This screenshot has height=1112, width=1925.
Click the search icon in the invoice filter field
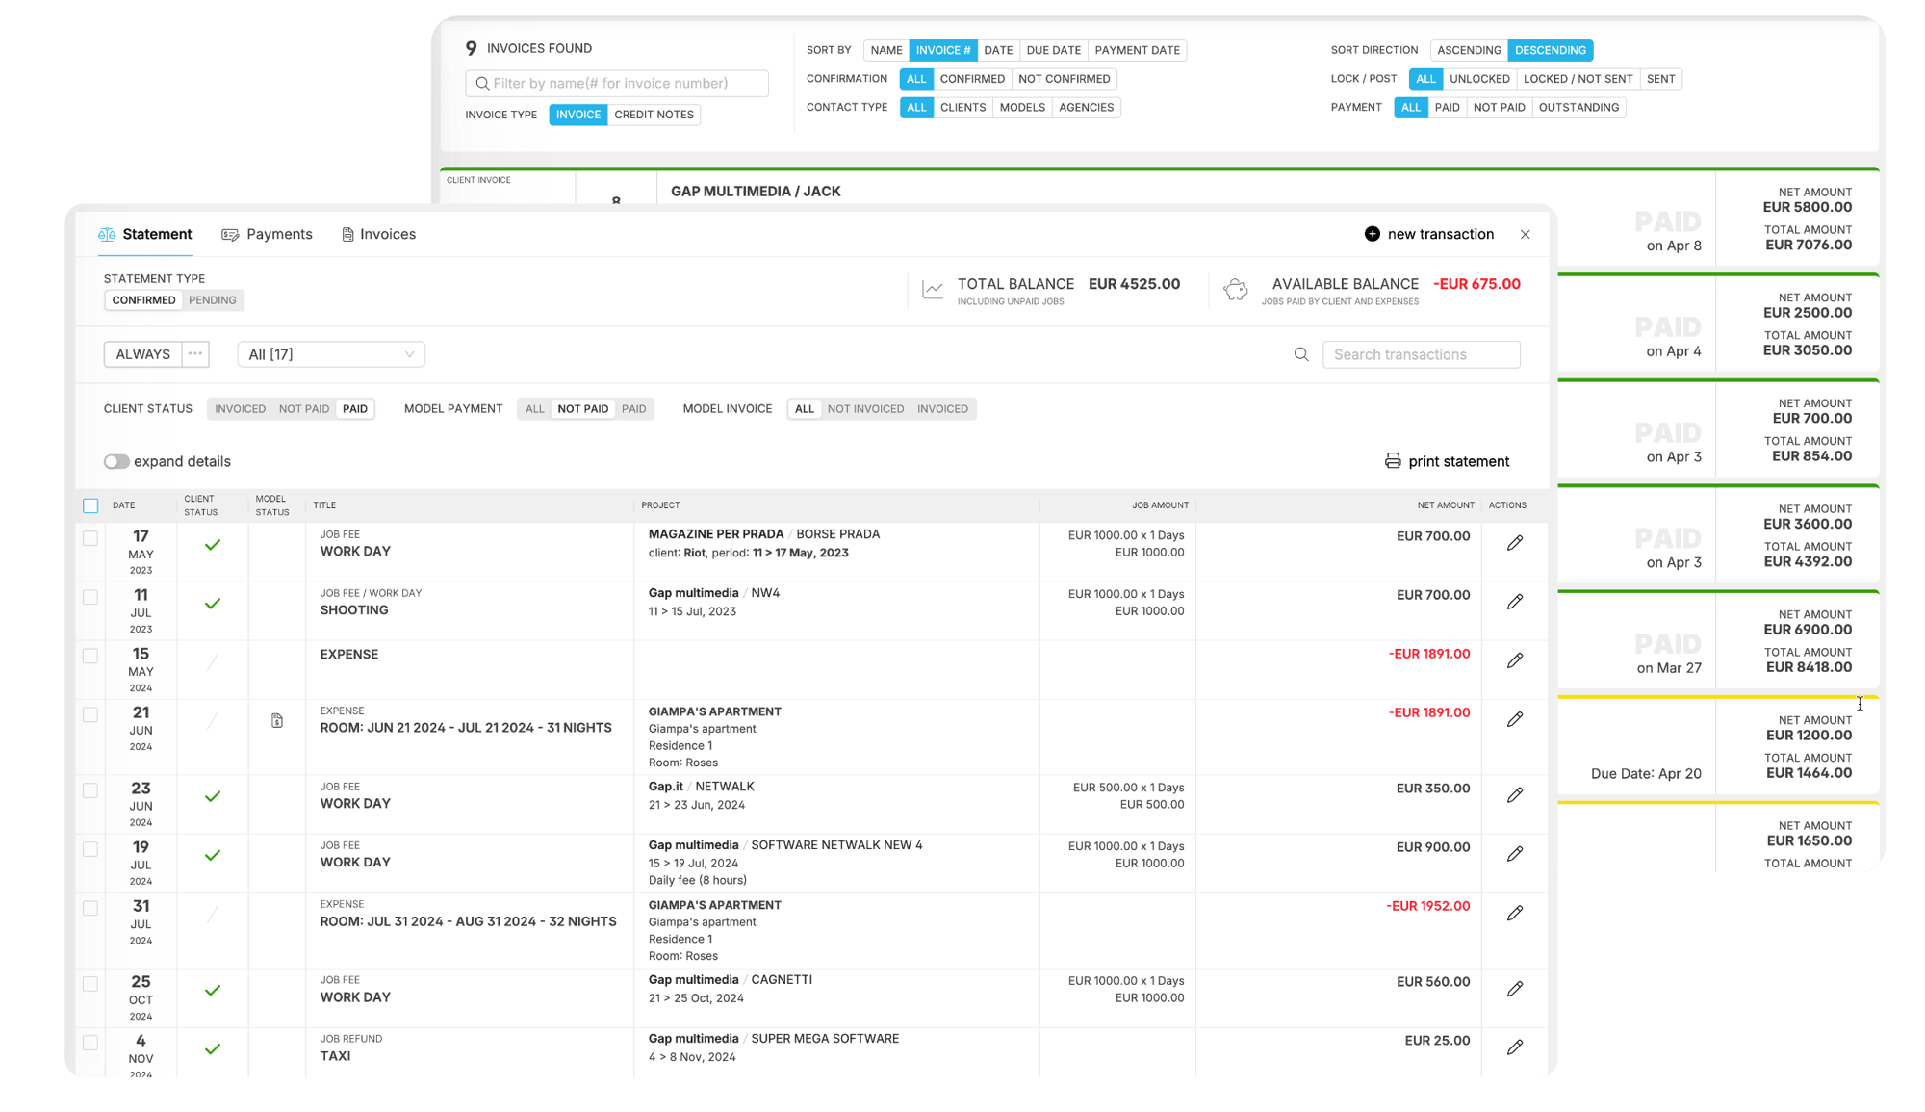(x=482, y=83)
